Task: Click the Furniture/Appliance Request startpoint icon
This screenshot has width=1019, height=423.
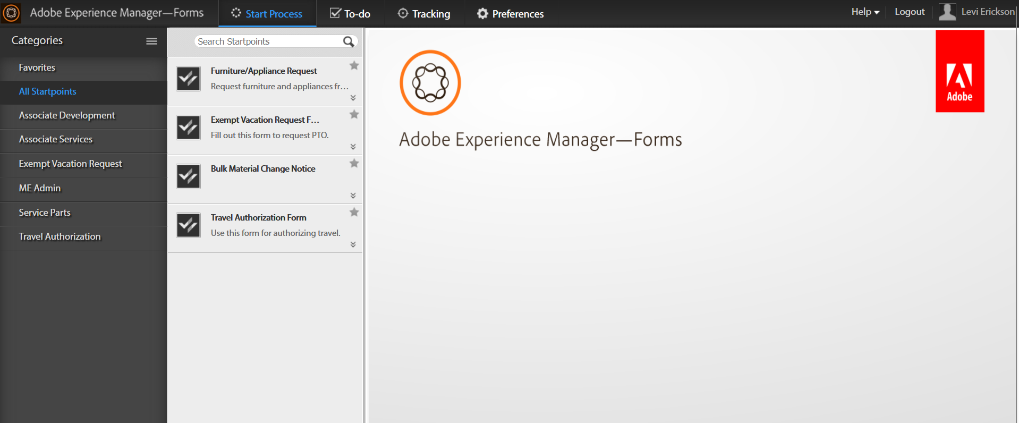Action: click(x=188, y=79)
